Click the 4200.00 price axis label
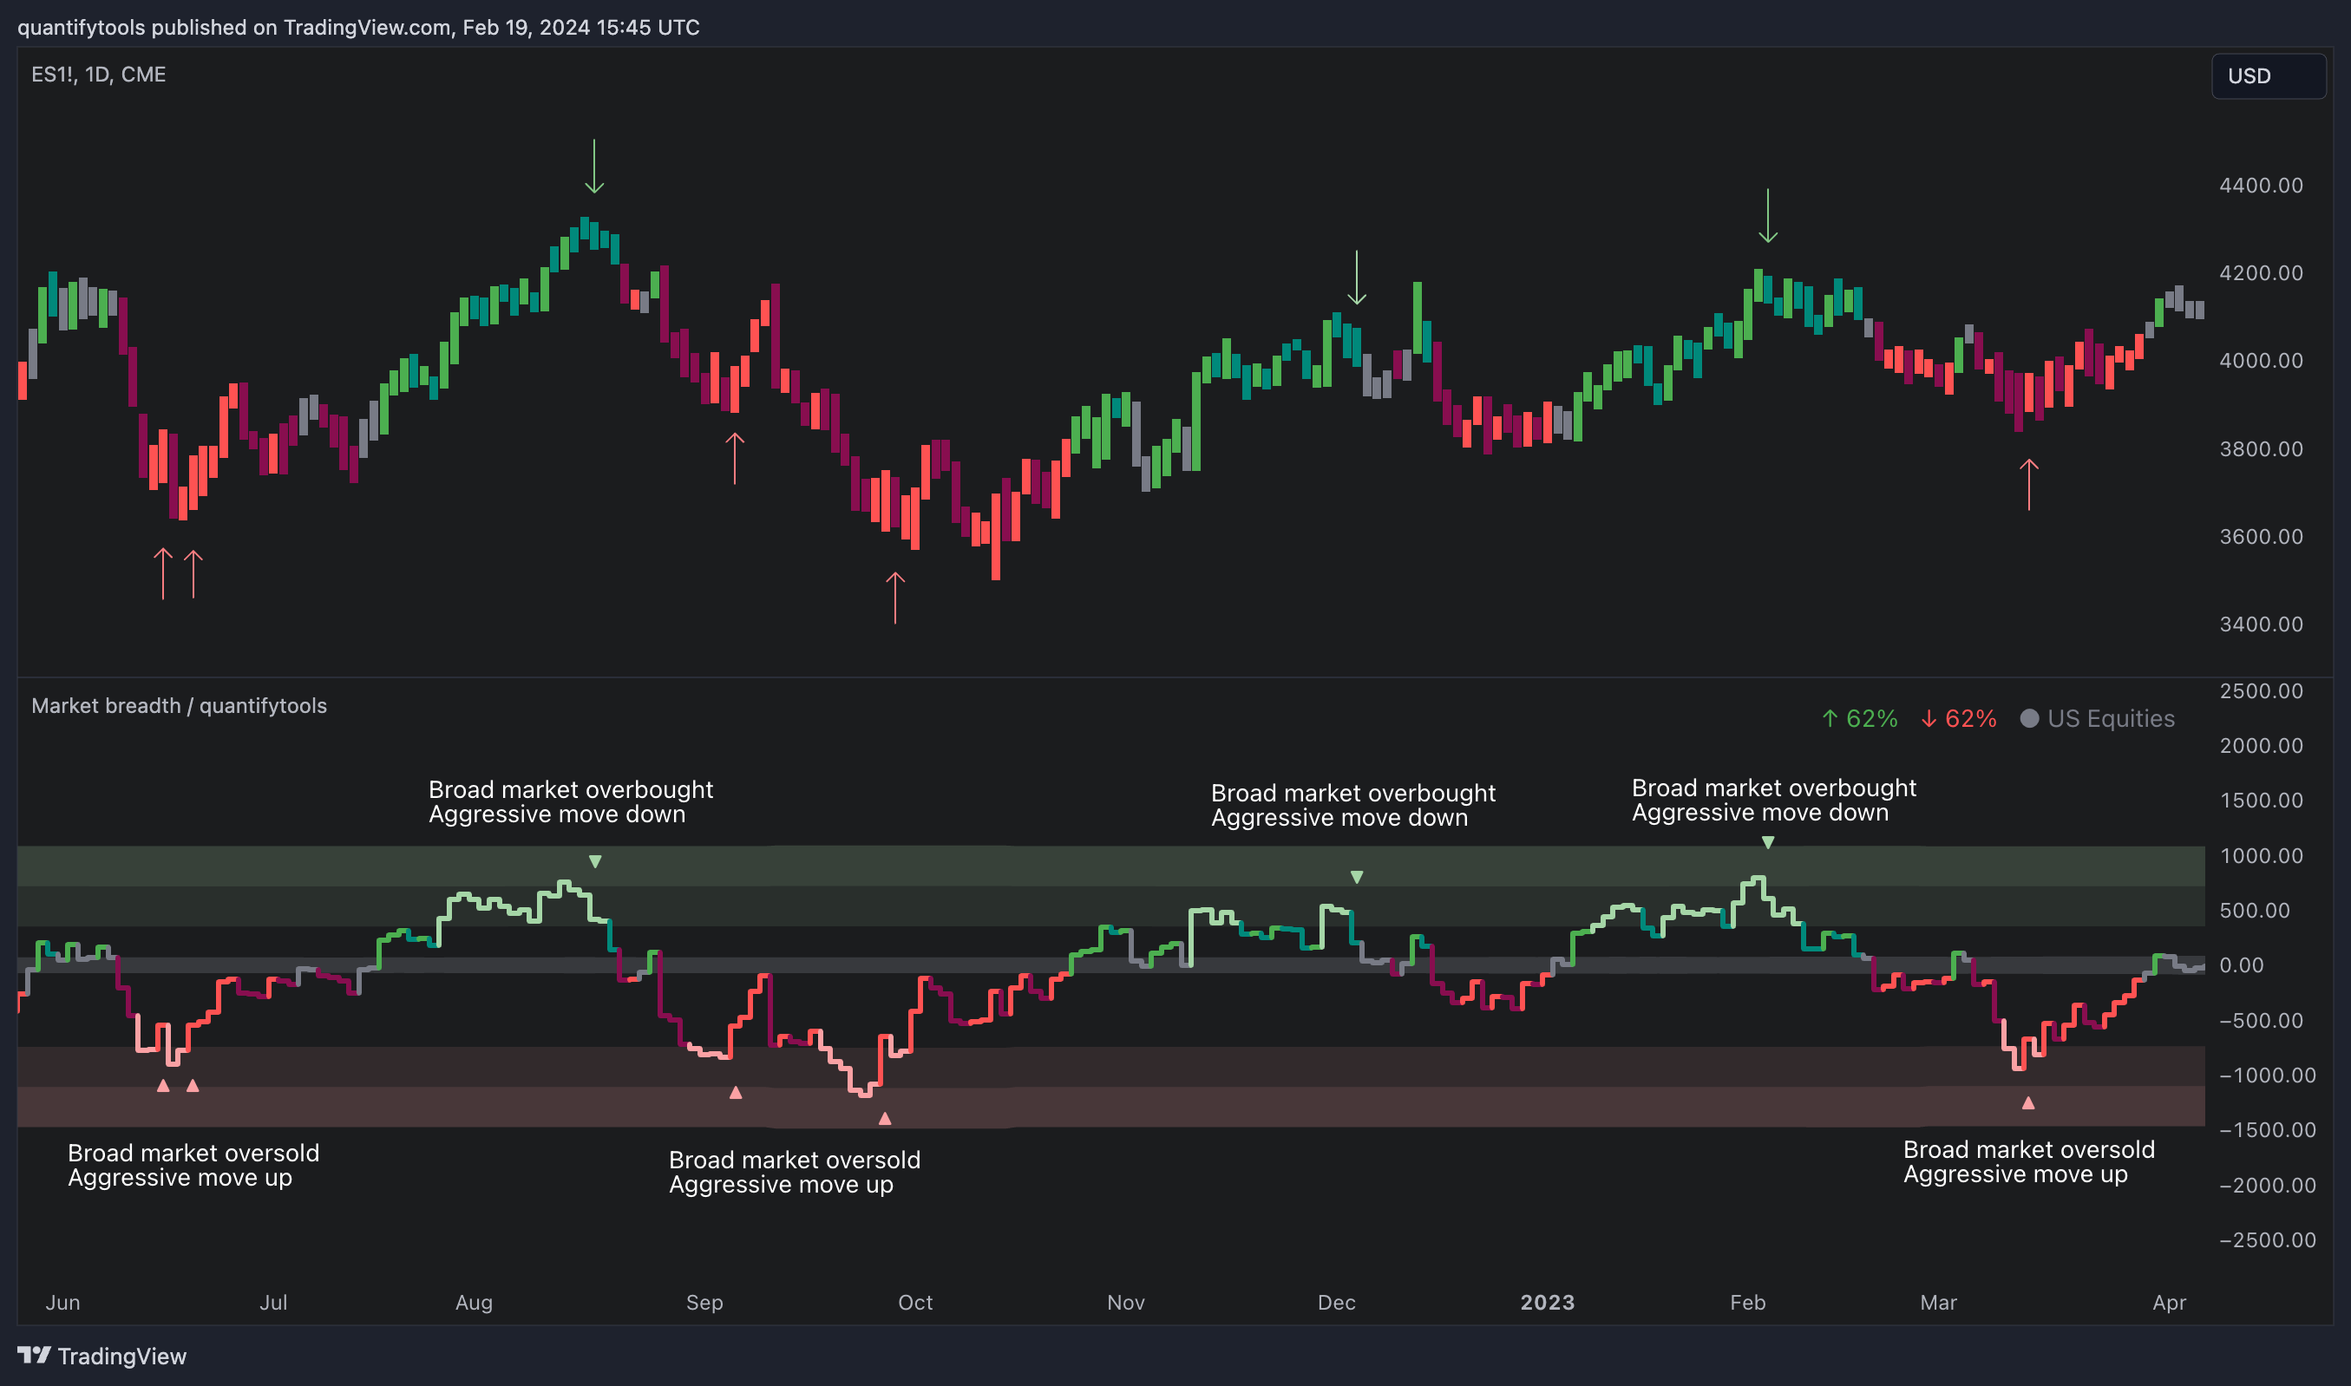This screenshot has width=2351, height=1386. pyautogui.click(x=2262, y=272)
